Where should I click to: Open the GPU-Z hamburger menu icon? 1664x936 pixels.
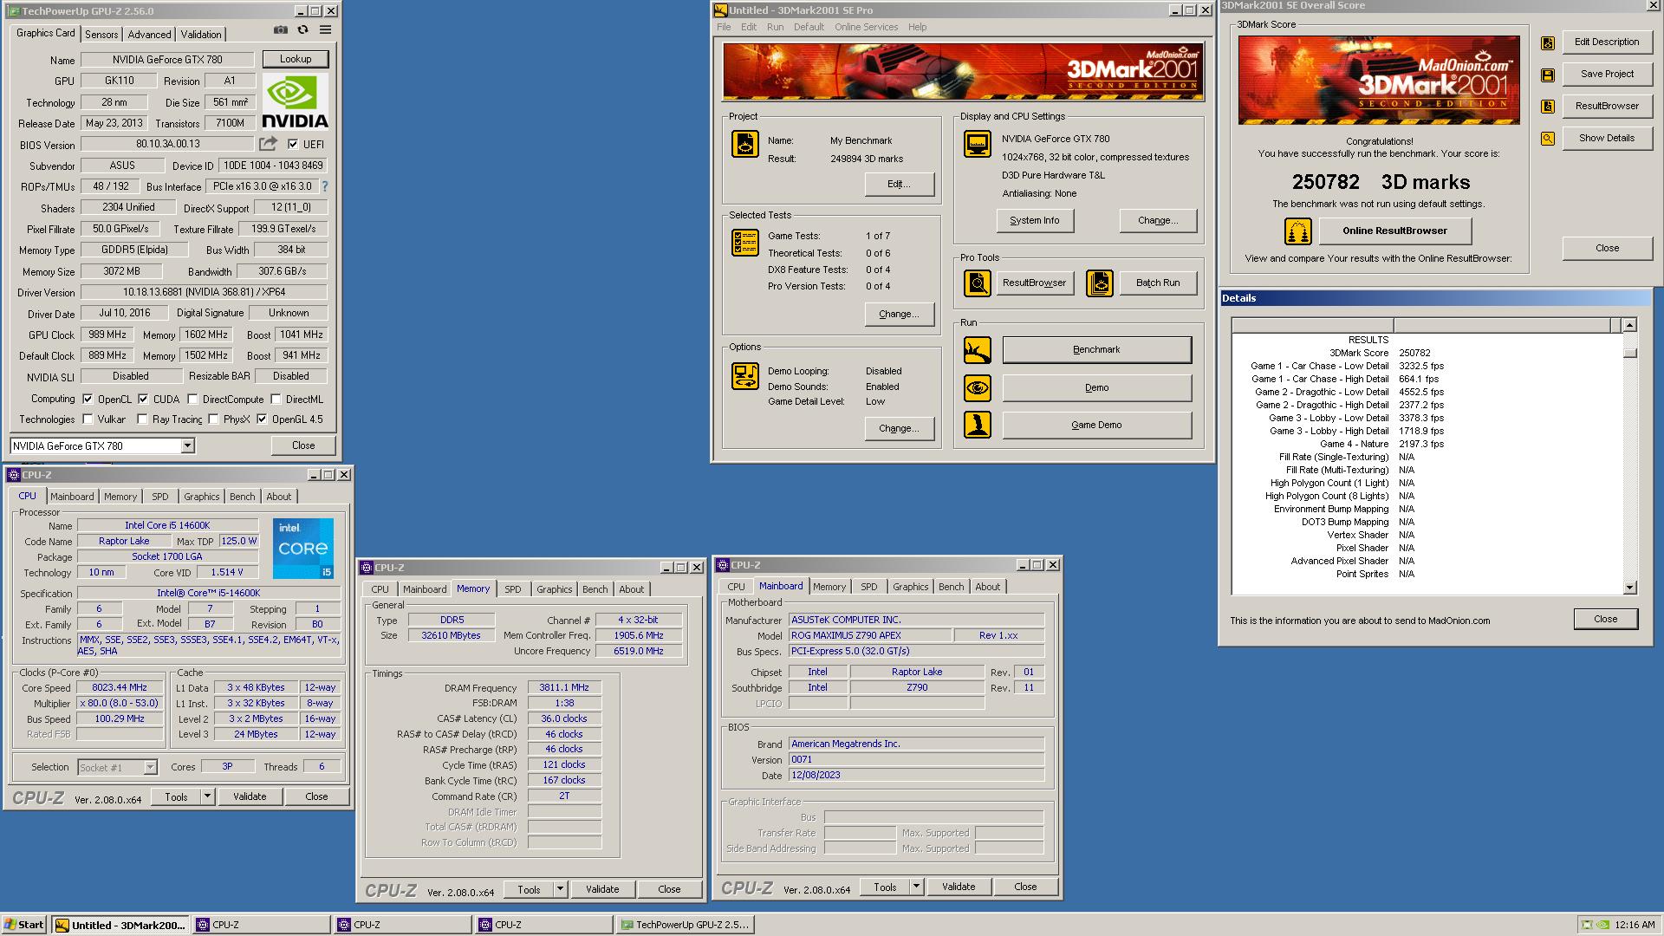point(325,29)
